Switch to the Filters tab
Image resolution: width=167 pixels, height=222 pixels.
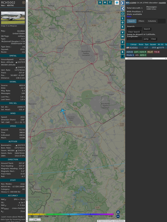[141, 21]
